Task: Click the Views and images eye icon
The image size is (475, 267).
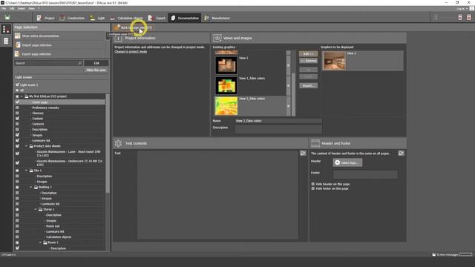Action: [x=217, y=38]
